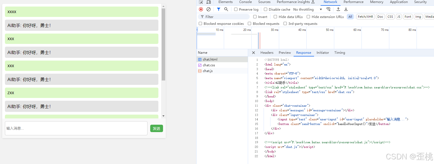
Task: Click the 10 ms timeline marker
Action: (219, 30)
